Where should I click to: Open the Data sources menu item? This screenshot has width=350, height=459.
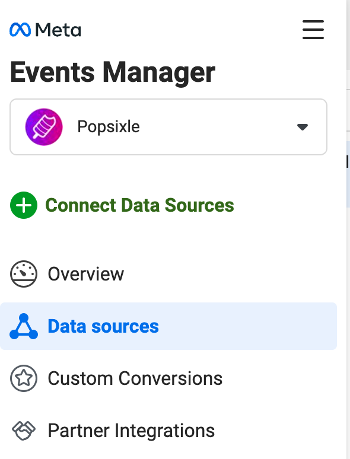coord(168,326)
